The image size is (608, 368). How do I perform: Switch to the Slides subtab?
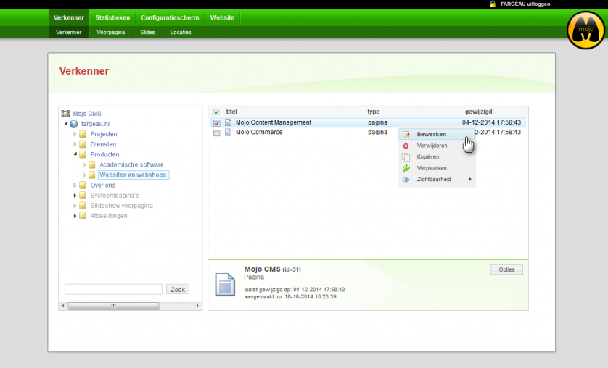click(147, 32)
